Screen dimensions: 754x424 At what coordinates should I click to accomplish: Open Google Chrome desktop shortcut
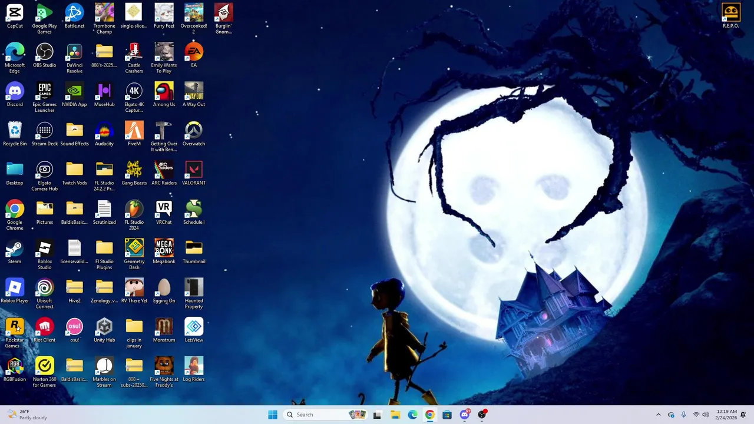[15, 216]
